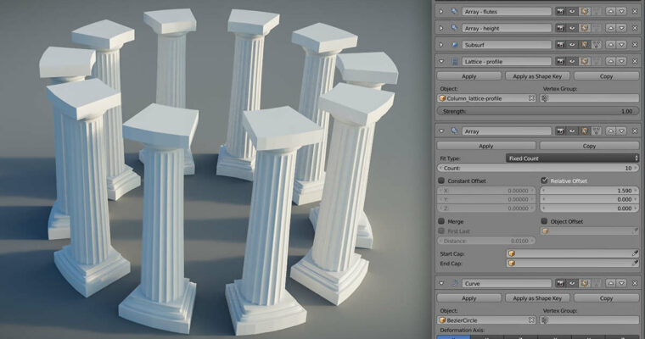
Task: Click the Subsurf name field
Action: [x=507, y=44]
